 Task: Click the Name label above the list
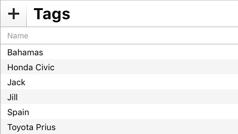(x=18, y=36)
